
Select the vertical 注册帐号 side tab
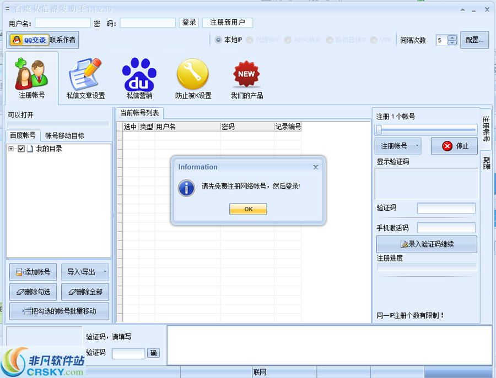point(486,129)
